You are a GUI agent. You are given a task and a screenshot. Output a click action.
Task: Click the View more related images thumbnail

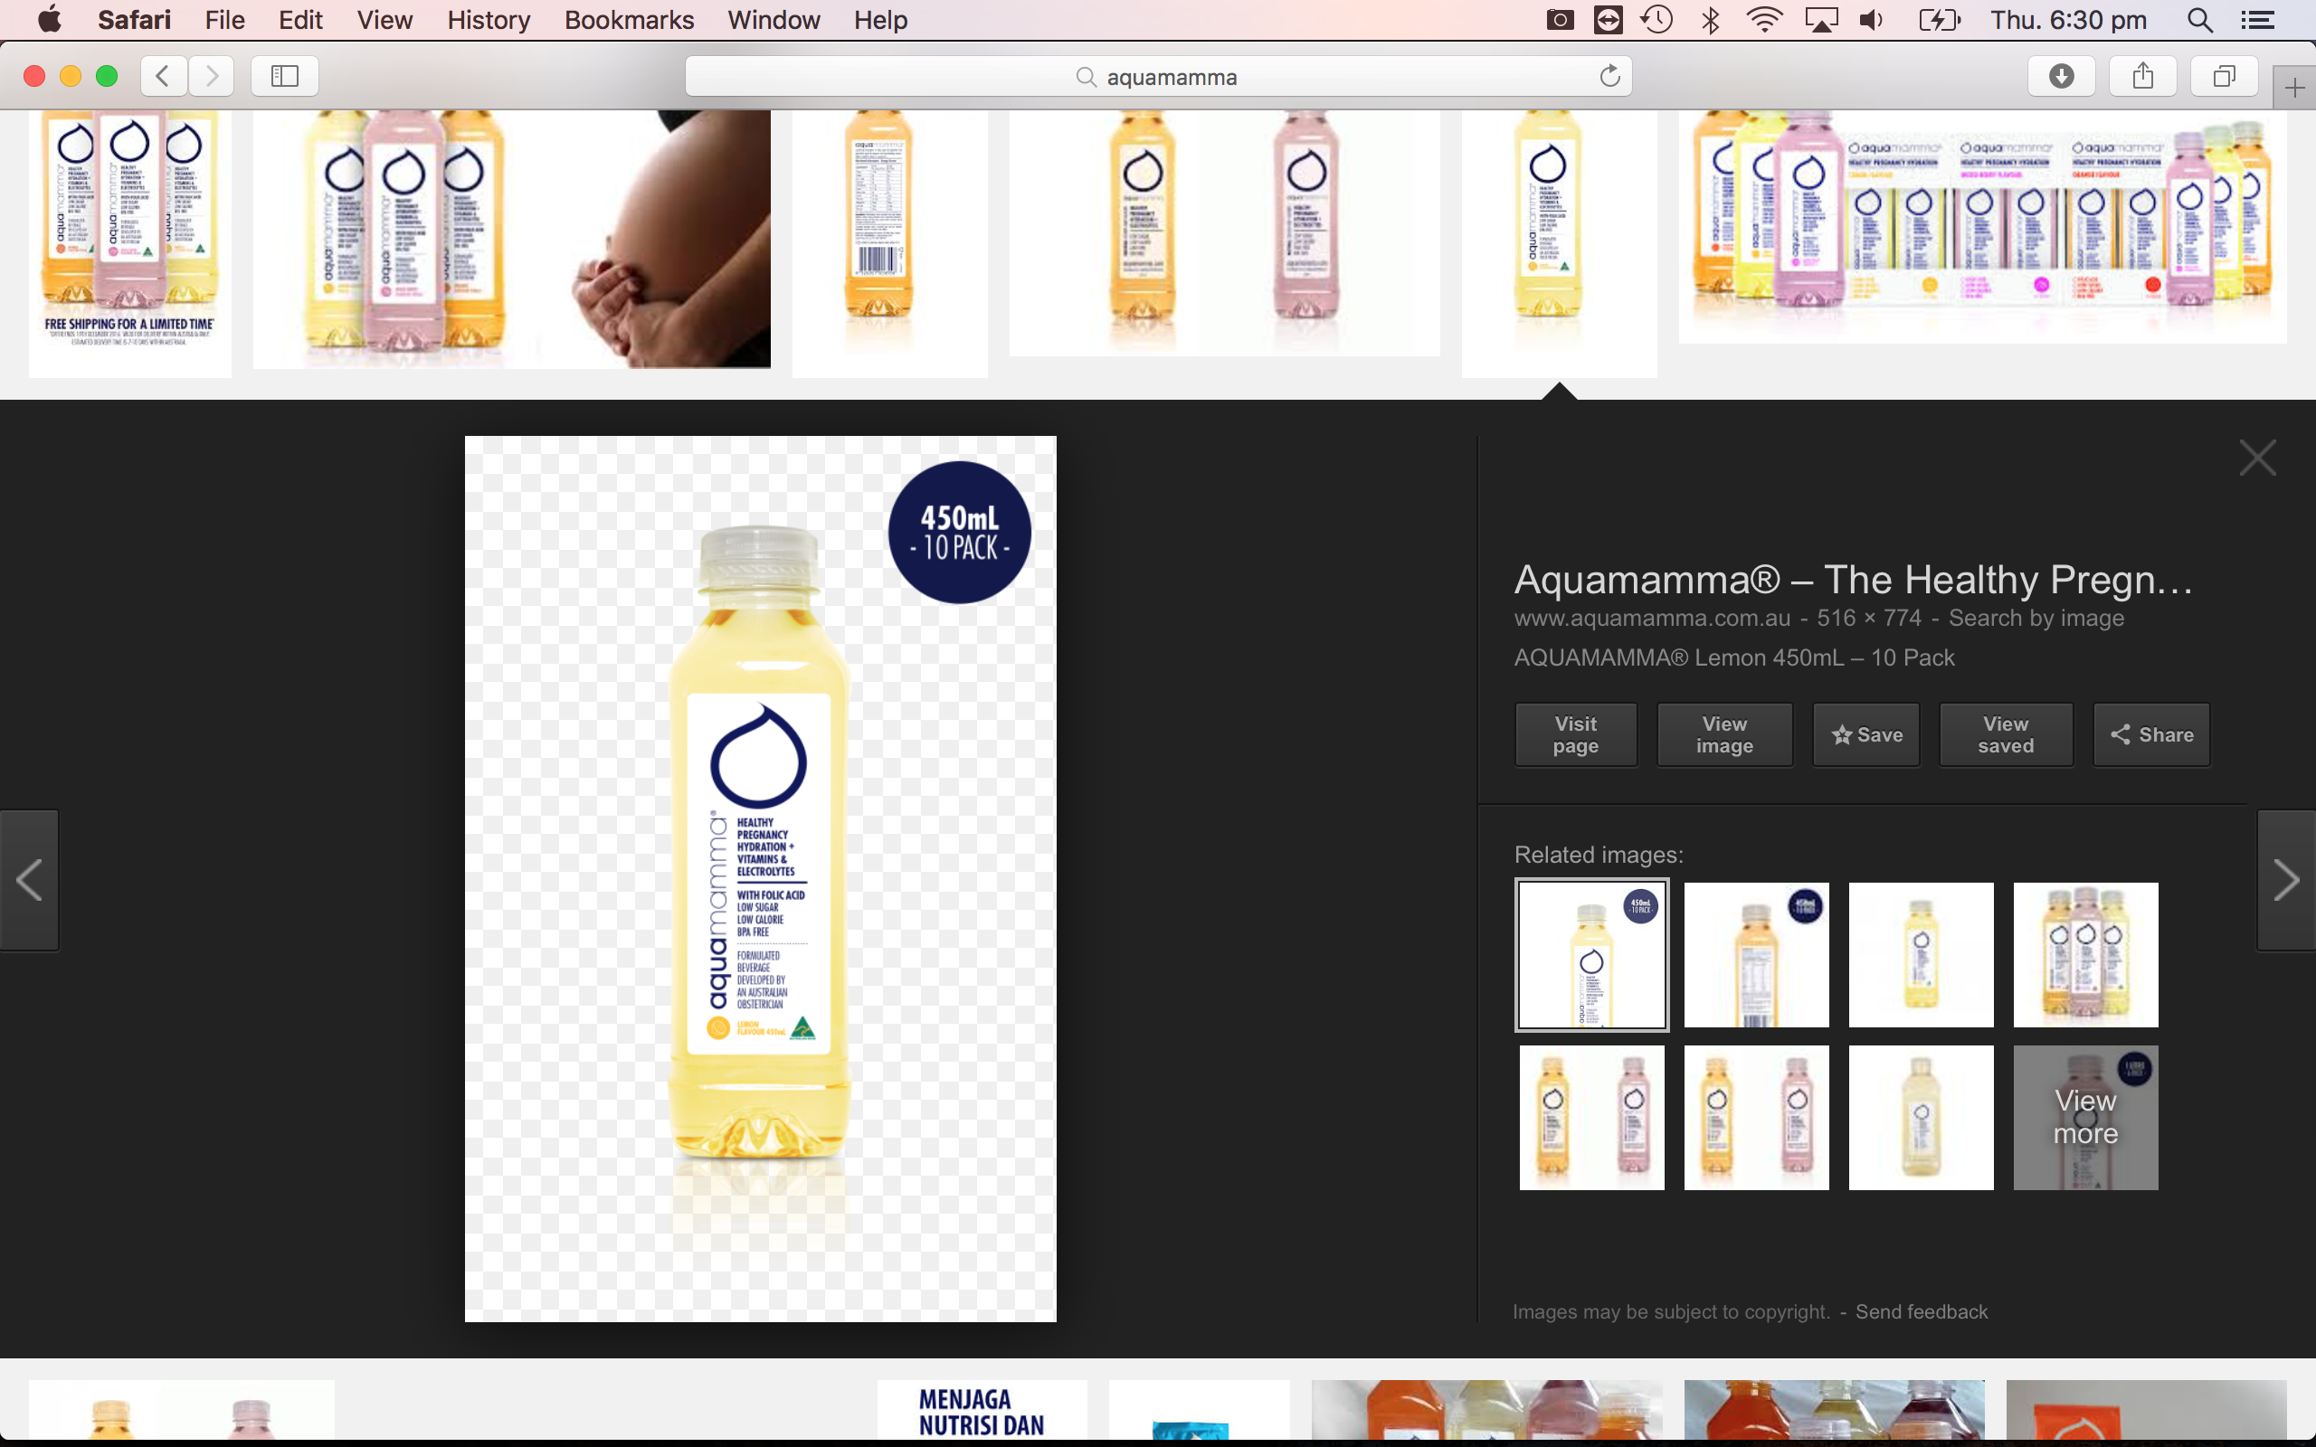tap(2085, 1118)
